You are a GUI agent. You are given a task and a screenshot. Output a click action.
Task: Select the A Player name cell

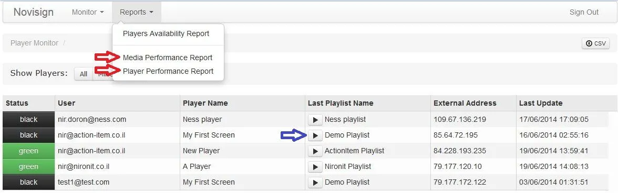pos(197,167)
